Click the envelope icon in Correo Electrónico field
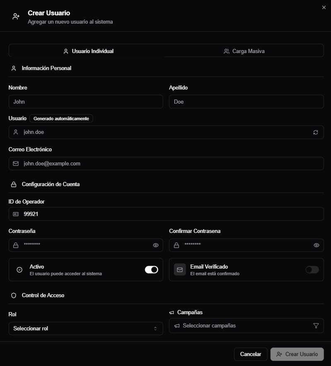This screenshot has width=331, height=366. [16, 163]
